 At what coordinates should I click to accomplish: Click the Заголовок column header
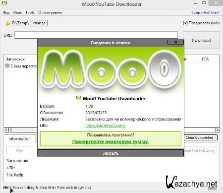(15, 59)
